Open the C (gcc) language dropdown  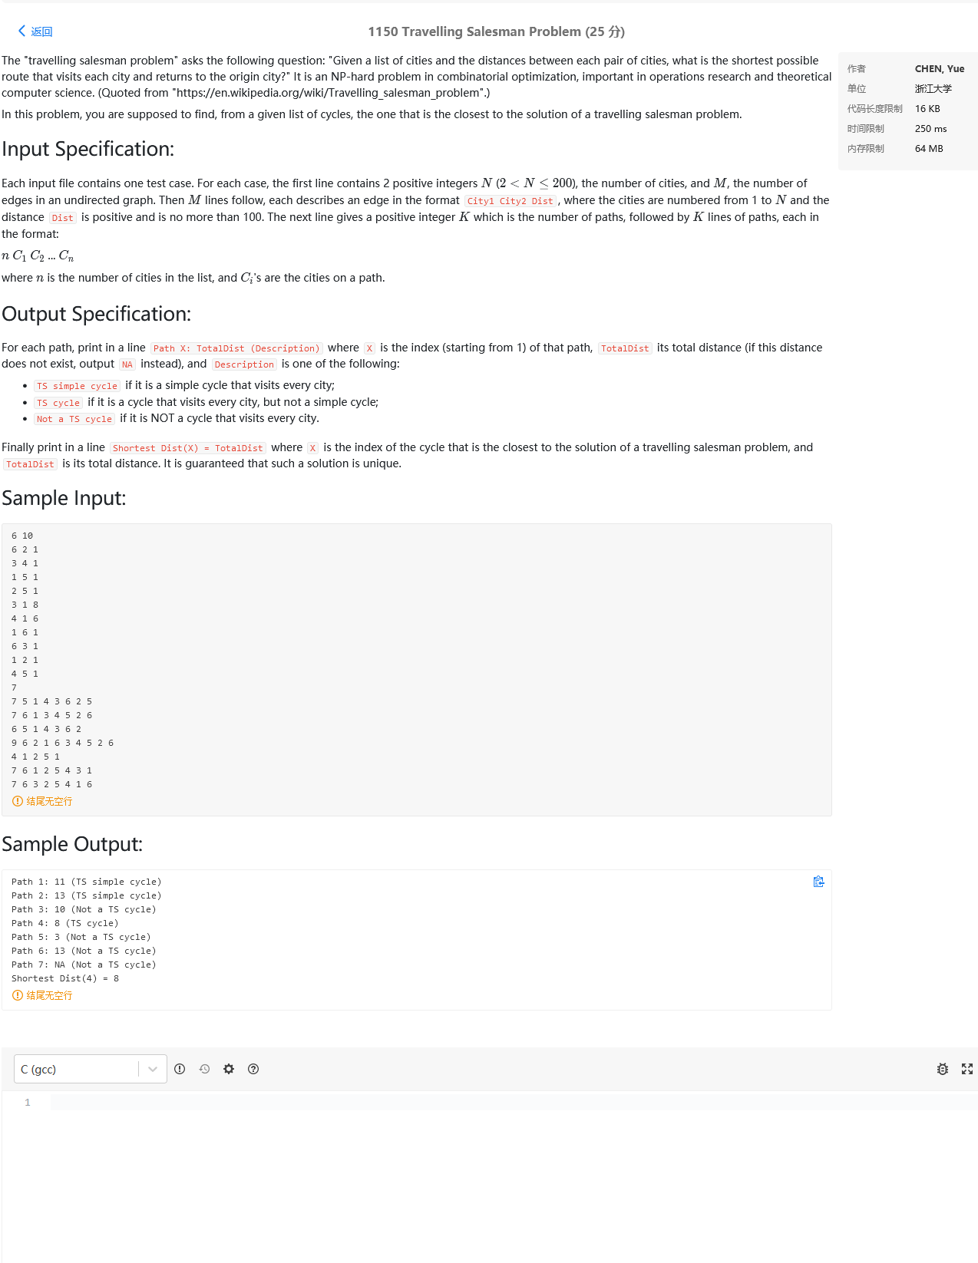click(91, 1069)
